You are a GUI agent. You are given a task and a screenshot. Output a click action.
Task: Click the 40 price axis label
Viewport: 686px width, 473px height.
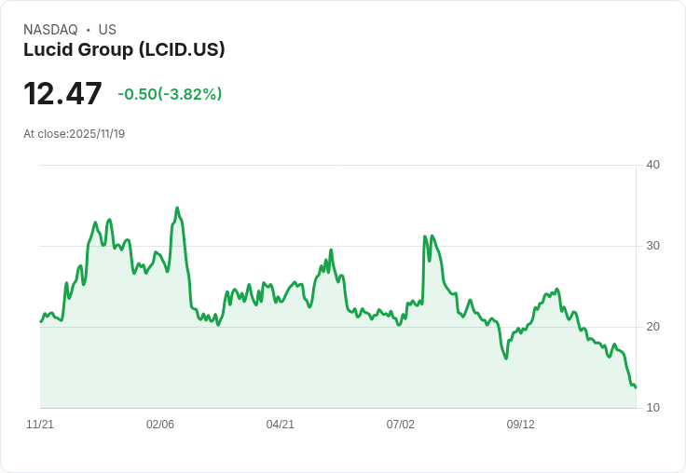[652, 165]
